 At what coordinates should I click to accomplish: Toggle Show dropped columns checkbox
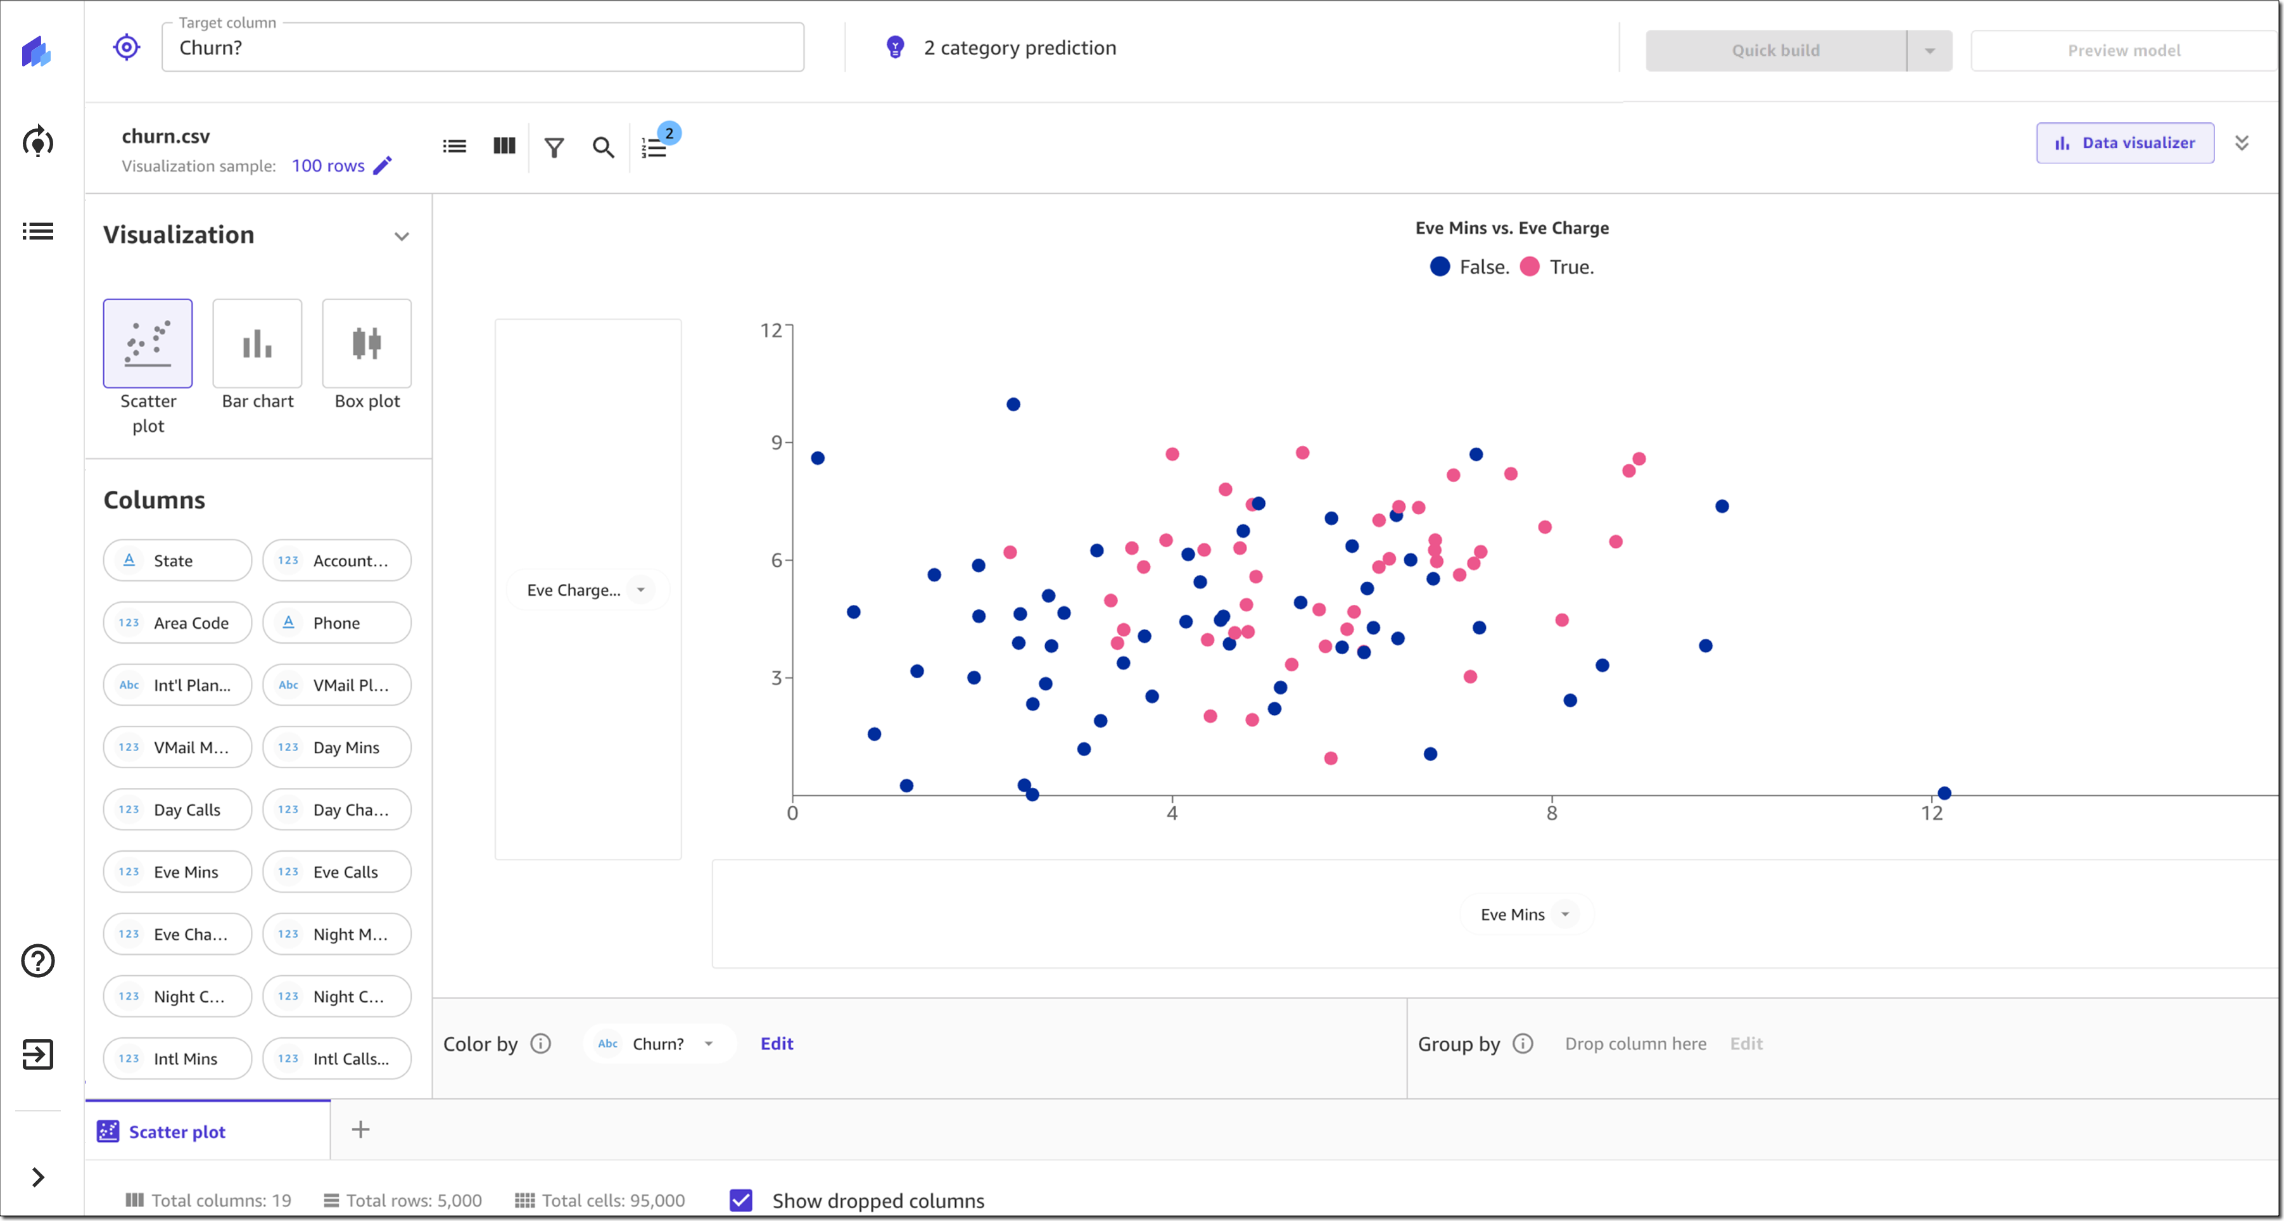click(742, 1200)
